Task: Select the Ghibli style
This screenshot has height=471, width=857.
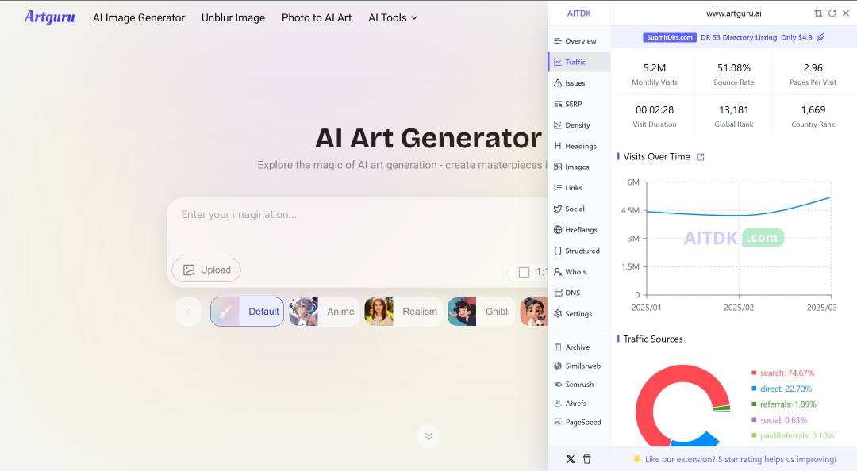Action: click(481, 312)
